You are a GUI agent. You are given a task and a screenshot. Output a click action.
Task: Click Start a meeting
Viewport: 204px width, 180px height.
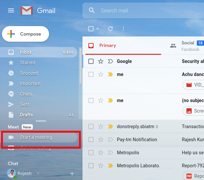click(39, 137)
